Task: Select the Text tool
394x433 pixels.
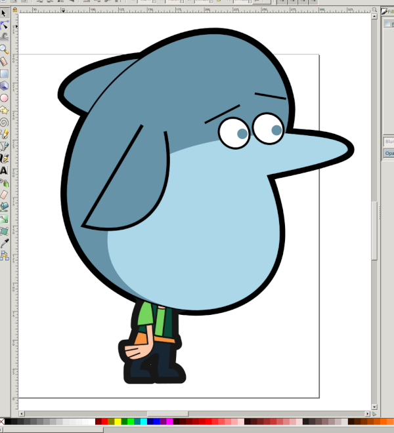Action: click(4, 171)
